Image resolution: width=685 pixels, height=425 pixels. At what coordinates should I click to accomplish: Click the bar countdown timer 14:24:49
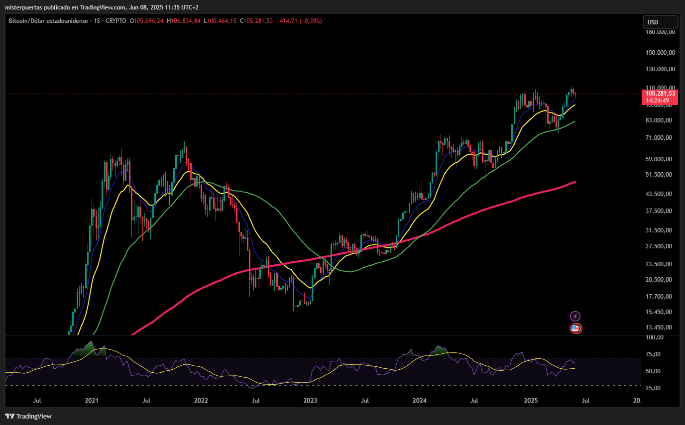[x=656, y=100]
